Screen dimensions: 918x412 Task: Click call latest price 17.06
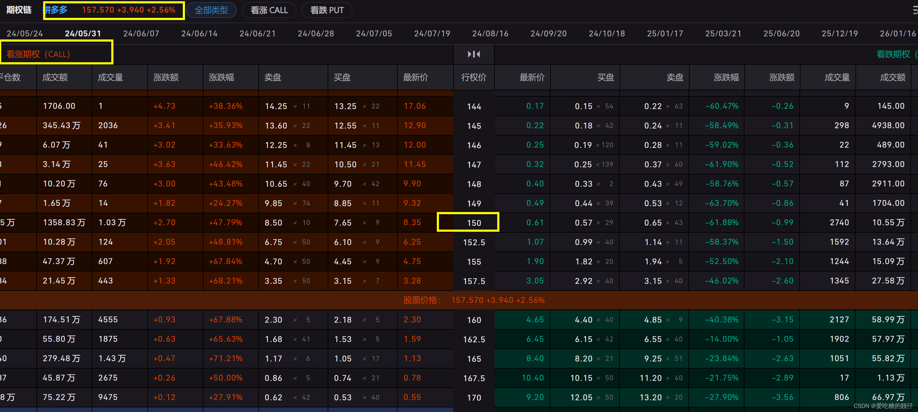tap(414, 106)
